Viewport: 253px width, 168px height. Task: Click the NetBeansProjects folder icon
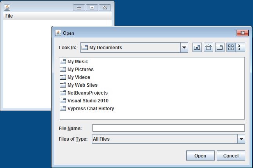point(63,93)
